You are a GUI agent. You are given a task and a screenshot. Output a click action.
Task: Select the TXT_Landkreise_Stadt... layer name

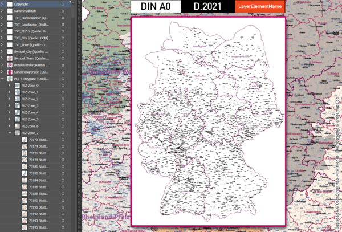point(31,25)
